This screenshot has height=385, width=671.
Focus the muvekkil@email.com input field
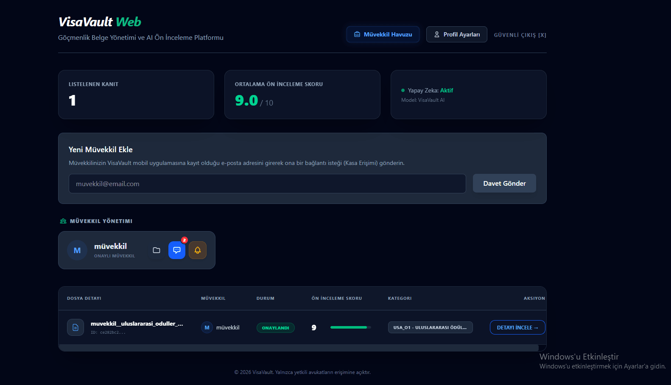(267, 184)
